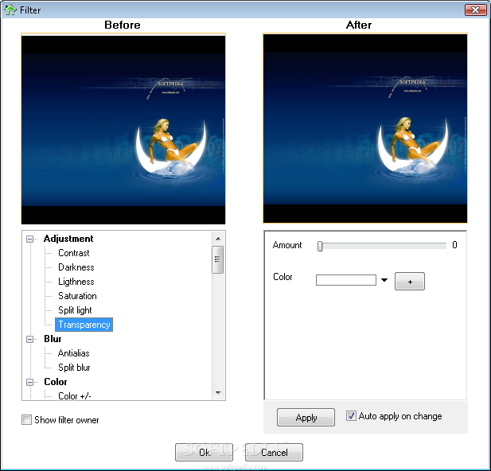Click the Amount slider handle
Viewport: 491px width, 471px height.
[320, 246]
